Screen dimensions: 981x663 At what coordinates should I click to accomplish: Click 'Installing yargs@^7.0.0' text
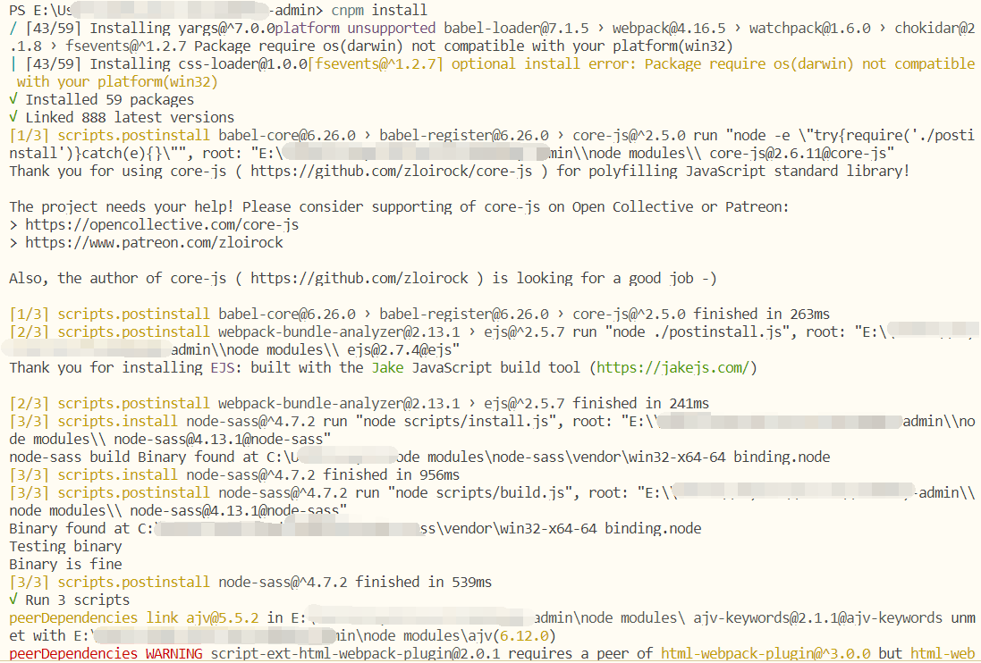182,28
